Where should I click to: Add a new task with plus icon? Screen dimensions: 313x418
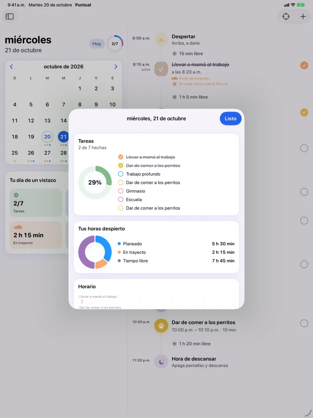[303, 16]
